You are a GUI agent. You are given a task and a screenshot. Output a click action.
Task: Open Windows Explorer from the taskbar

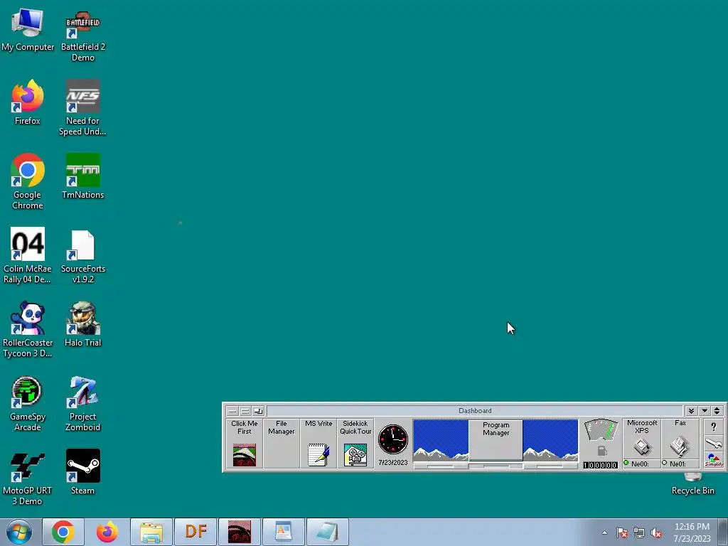coord(151,532)
